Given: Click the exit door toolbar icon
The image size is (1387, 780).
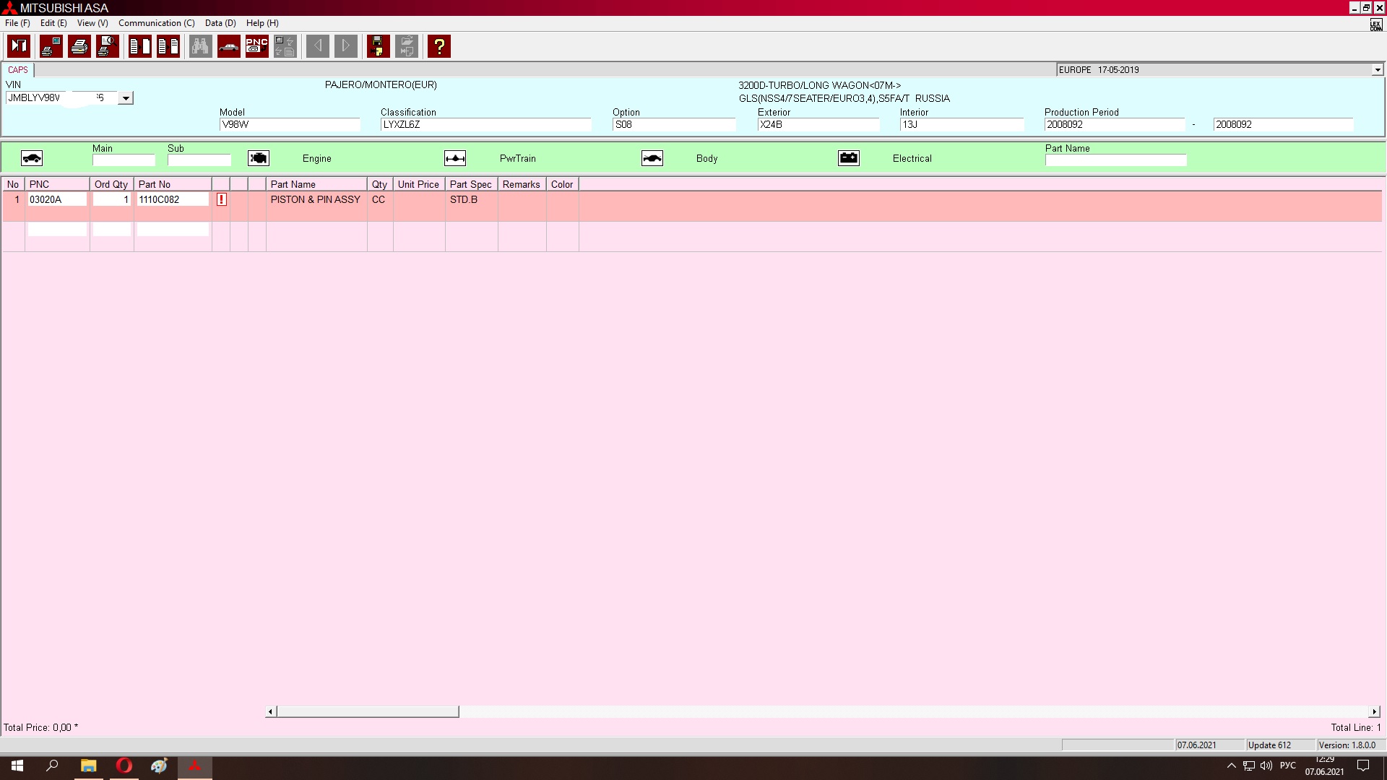Looking at the screenshot, I should click(x=19, y=46).
